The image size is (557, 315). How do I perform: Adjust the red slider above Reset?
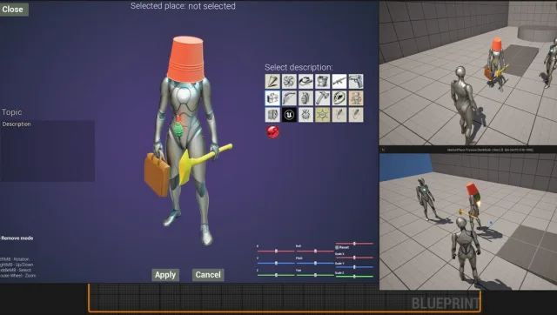[354, 244]
